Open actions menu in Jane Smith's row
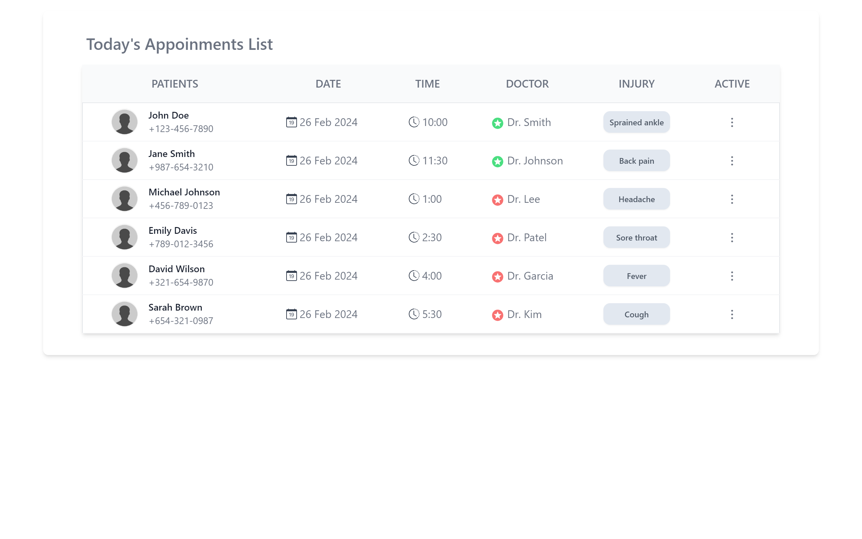Image resolution: width=862 pixels, height=539 pixels. pyautogui.click(x=732, y=161)
